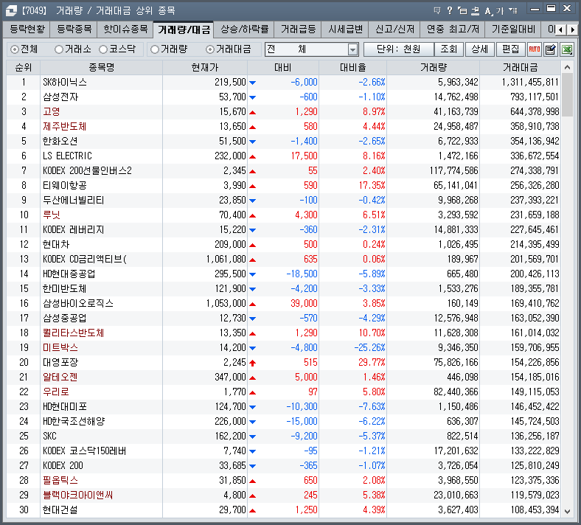Select the 거래대금 radio button

(x=209, y=49)
